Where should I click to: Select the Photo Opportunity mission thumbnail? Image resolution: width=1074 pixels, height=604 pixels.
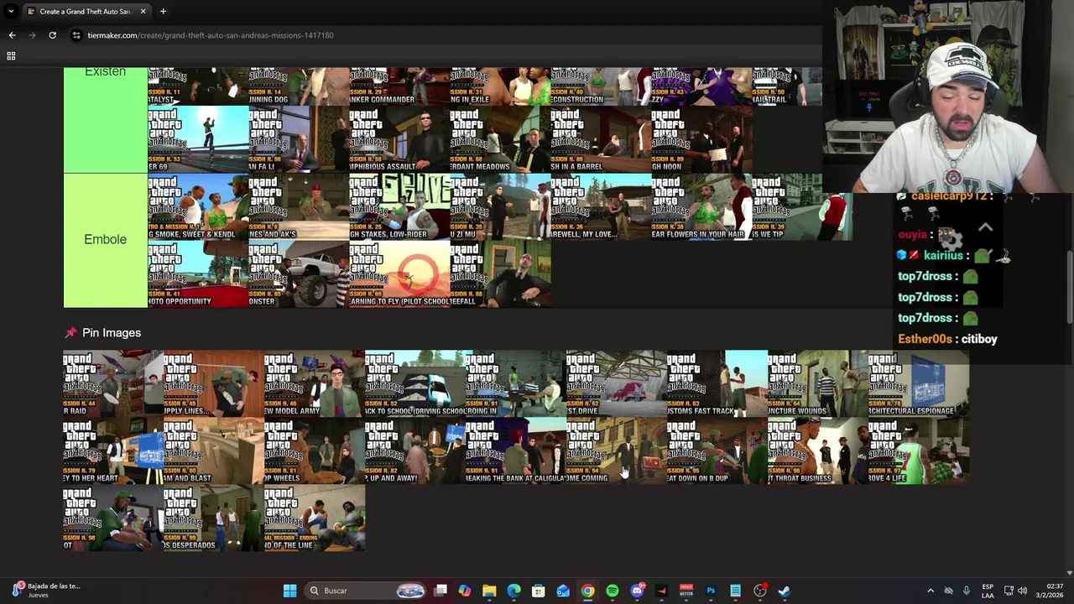pos(198,273)
